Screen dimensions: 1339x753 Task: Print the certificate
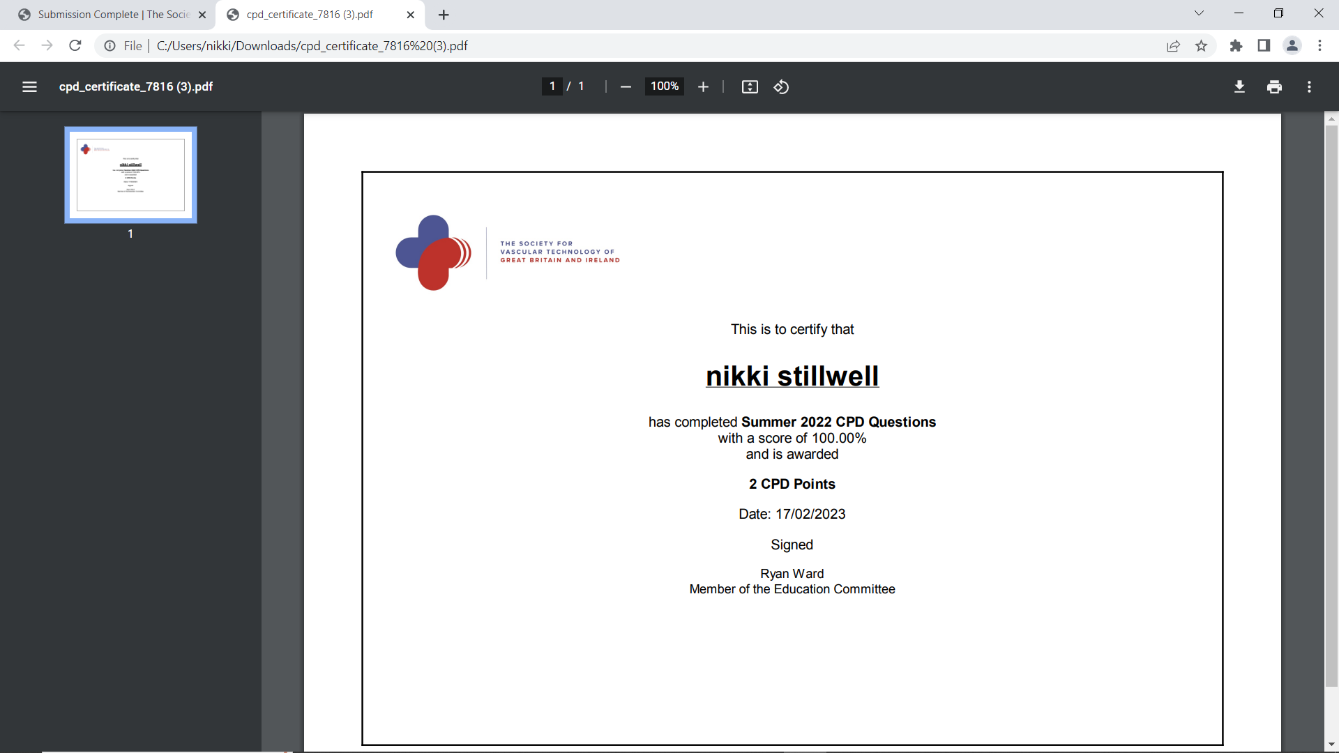click(x=1274, y=86)
